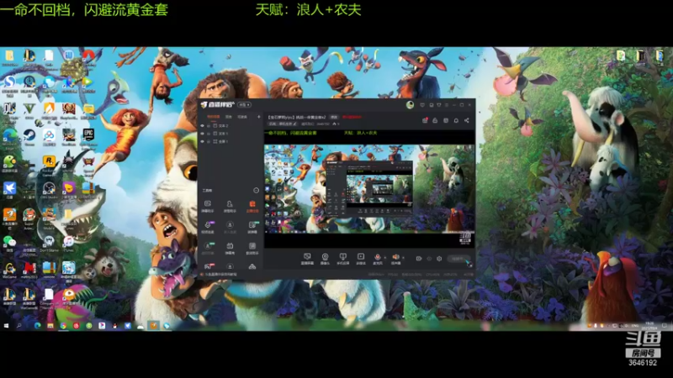Add a 多媒体 media source
Image resolution: width=673 pixels, height=378 pixels.
point(361,259)
